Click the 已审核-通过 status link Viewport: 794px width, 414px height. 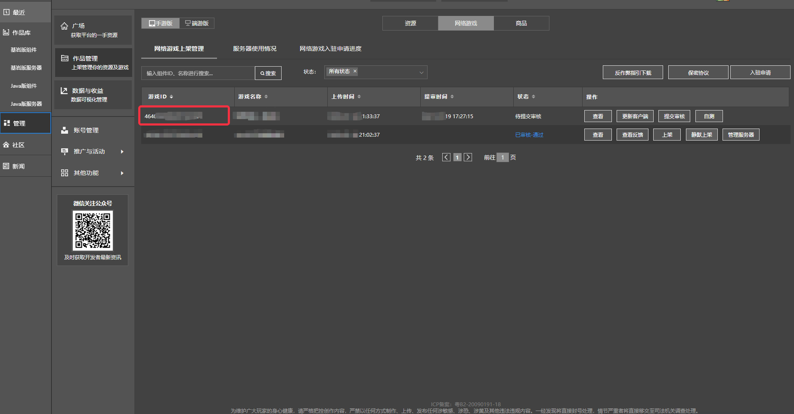[529, 135]
